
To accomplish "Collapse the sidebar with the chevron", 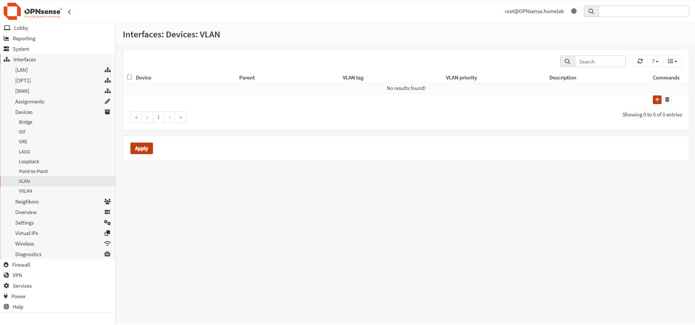I will click(x=69, y=12).
